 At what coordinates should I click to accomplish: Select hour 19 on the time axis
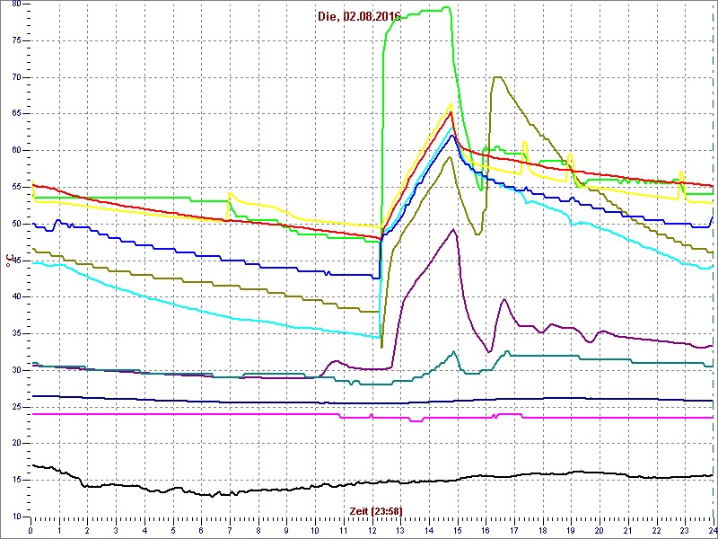coord(571,530)
